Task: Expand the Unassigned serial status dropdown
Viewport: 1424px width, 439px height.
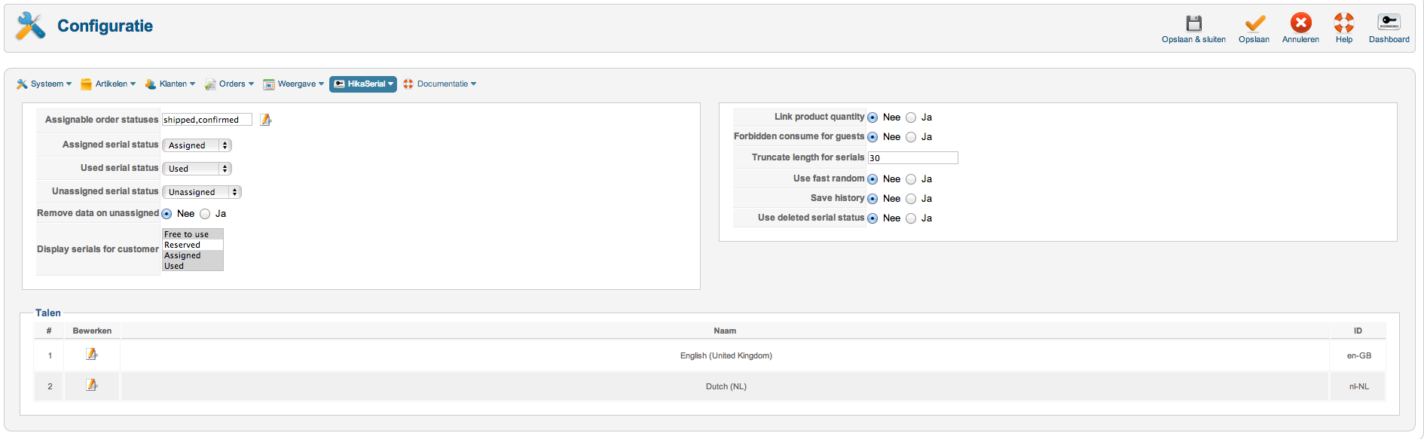Action: tap(201, 192)
